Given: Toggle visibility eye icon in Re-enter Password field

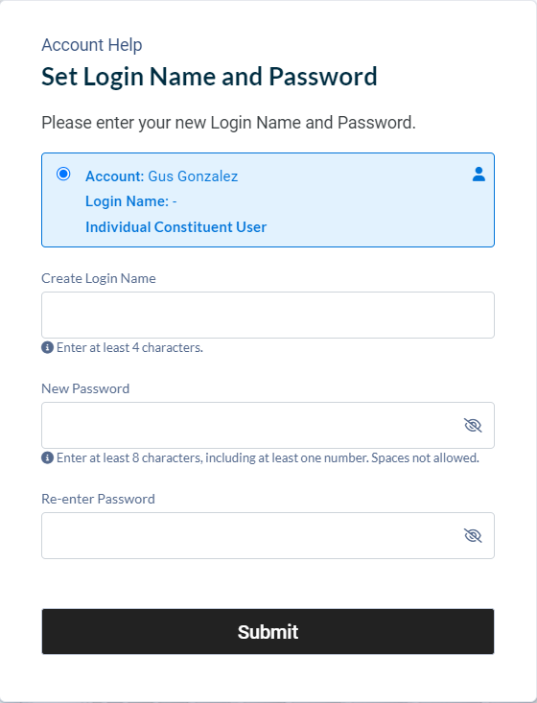Looking at the screenshot, I should pyautogui.click(x=473, y=535).
